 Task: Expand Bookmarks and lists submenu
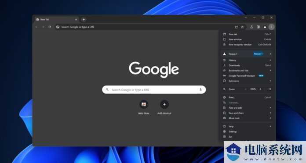(x=247, y=71)
